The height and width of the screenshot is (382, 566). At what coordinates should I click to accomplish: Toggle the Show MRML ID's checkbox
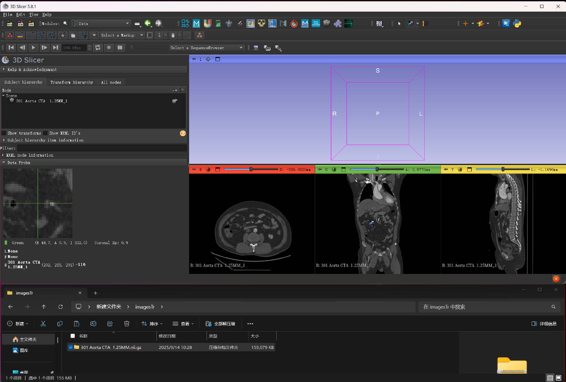pyautogui.click(x=45, y=133)
